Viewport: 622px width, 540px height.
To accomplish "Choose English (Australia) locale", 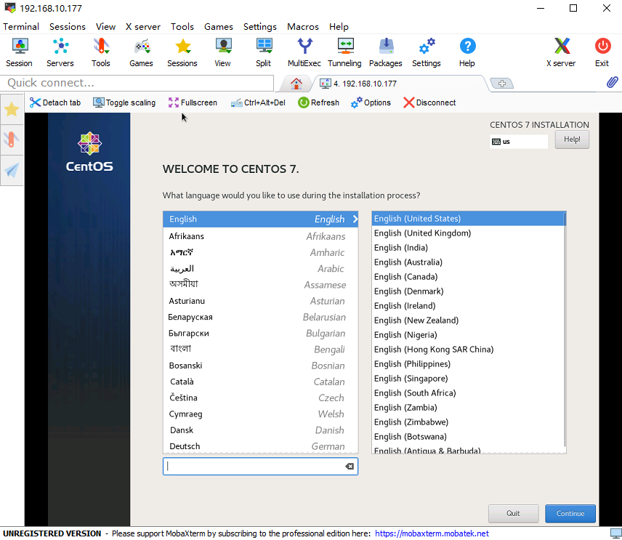I will 467,262.
